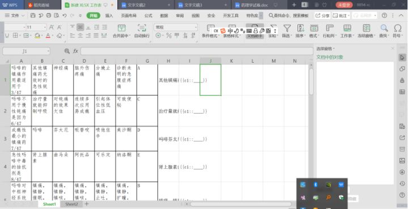The width and height of the screenshot is (408, 209).
Task: Increase font size with larger A icon
Action: [x=52, y=27]
